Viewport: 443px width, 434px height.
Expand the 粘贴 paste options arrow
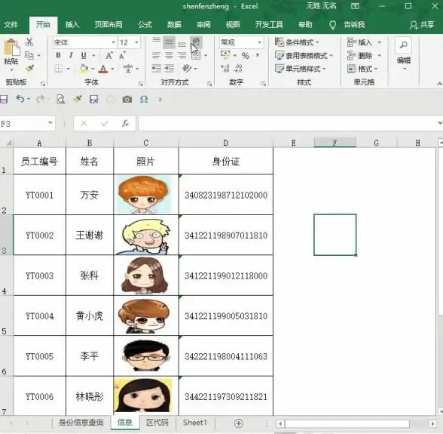point(11,69)
